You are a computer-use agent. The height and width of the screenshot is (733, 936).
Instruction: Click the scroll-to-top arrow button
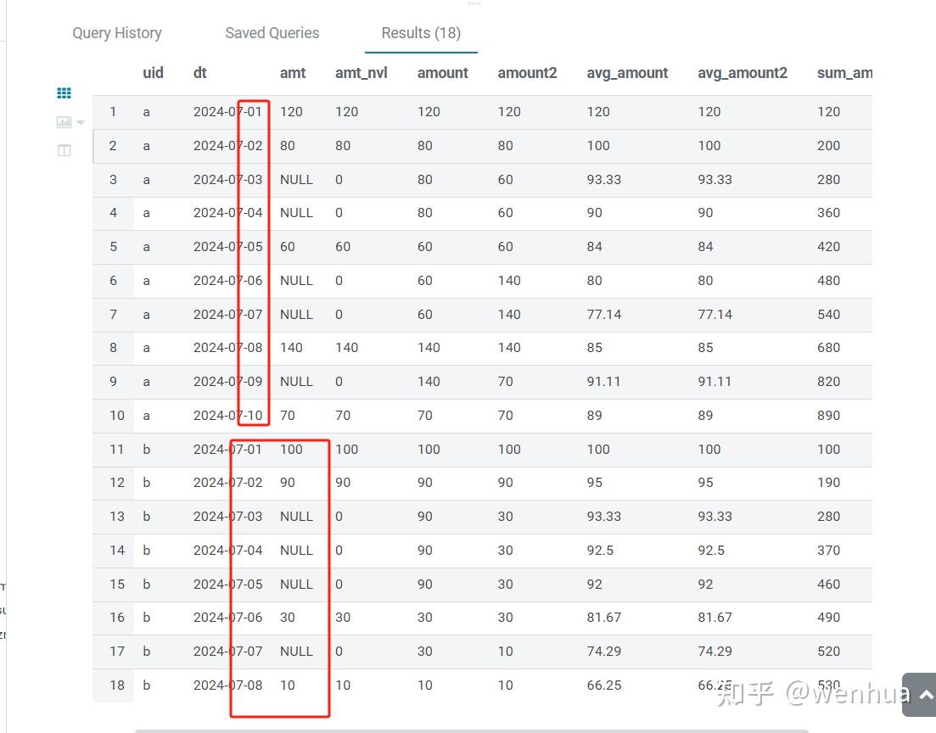click(923, 695)
